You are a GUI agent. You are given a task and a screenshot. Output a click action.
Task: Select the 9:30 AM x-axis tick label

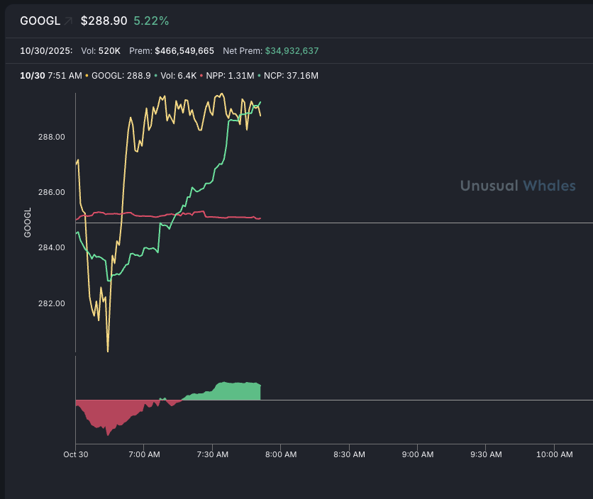[487, 454]
